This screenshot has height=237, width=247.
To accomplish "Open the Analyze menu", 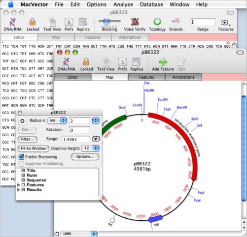I will click(x=123, y=4).
